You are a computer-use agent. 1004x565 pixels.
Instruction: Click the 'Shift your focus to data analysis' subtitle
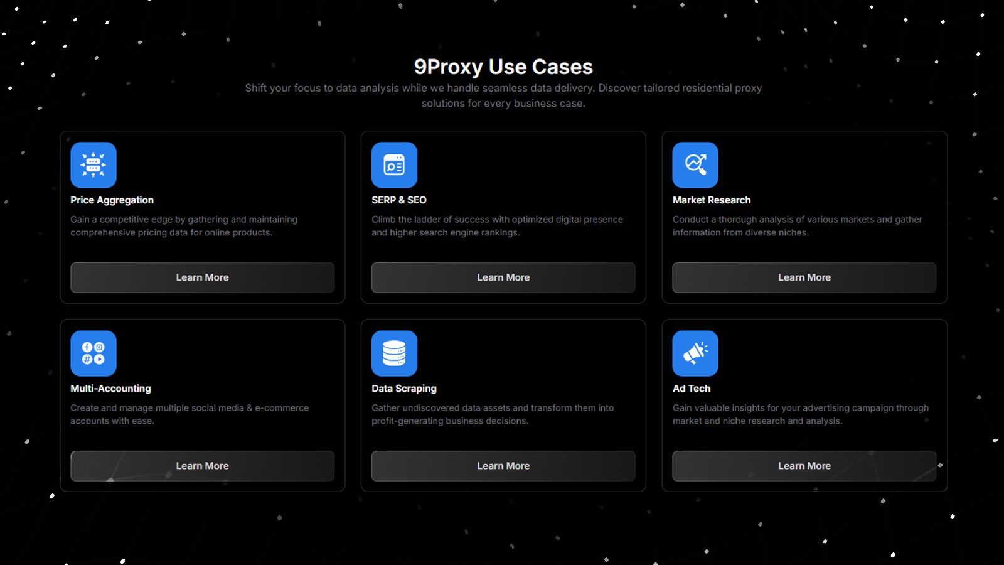tap(503, 95)
